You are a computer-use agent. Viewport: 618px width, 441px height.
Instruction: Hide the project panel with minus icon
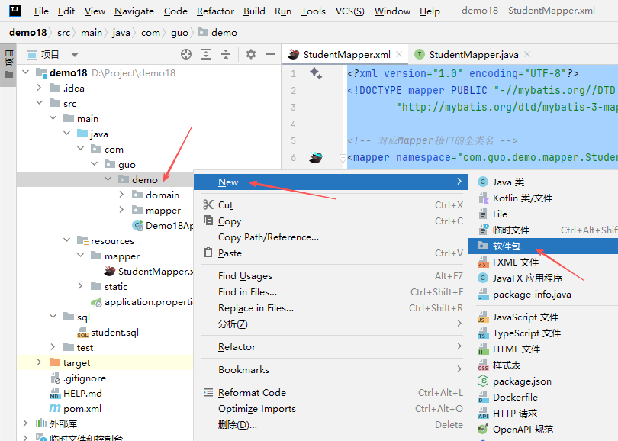[271, 54]
